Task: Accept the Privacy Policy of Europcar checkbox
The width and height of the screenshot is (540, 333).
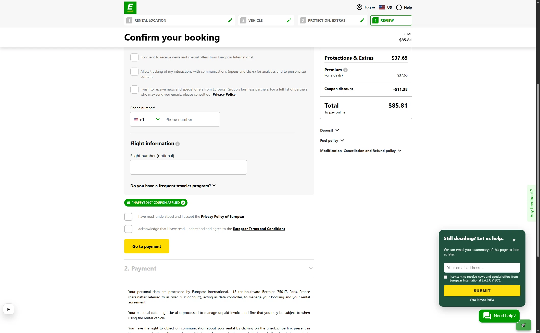Action: [x=128, y=217]
